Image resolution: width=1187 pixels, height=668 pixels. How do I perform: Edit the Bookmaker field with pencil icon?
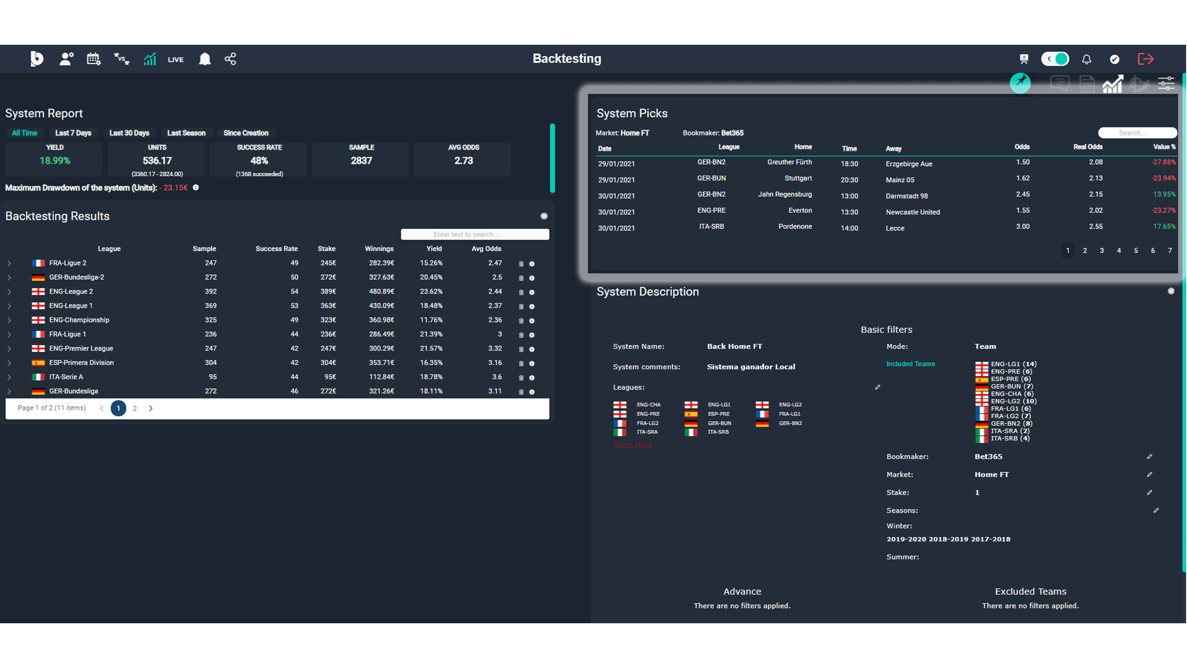pos(1151,456)
